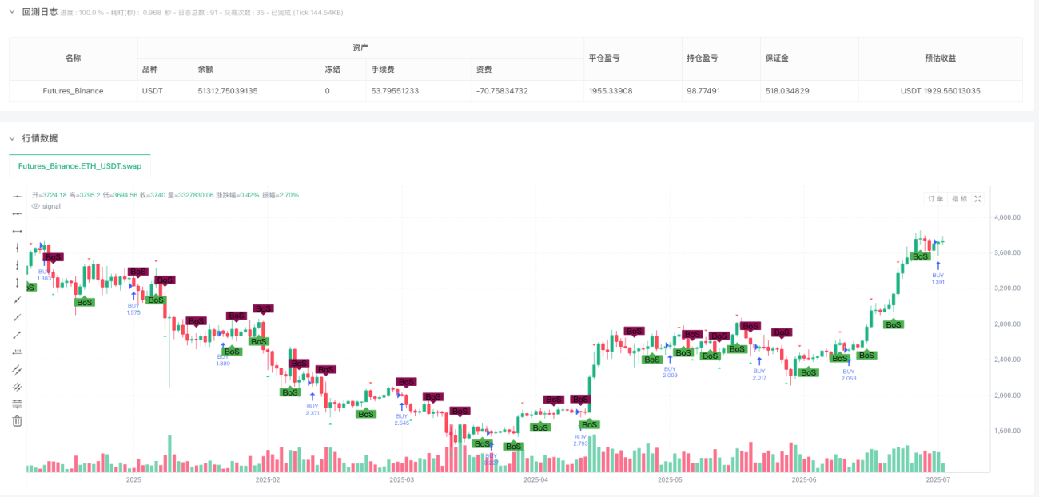Click the Futures_Binance row name cell
This screenshot has width=1039, height=497.
coord(74,91)
